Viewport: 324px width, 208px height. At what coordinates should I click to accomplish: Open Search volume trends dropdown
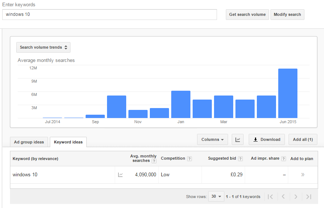(x=44, y=47)
